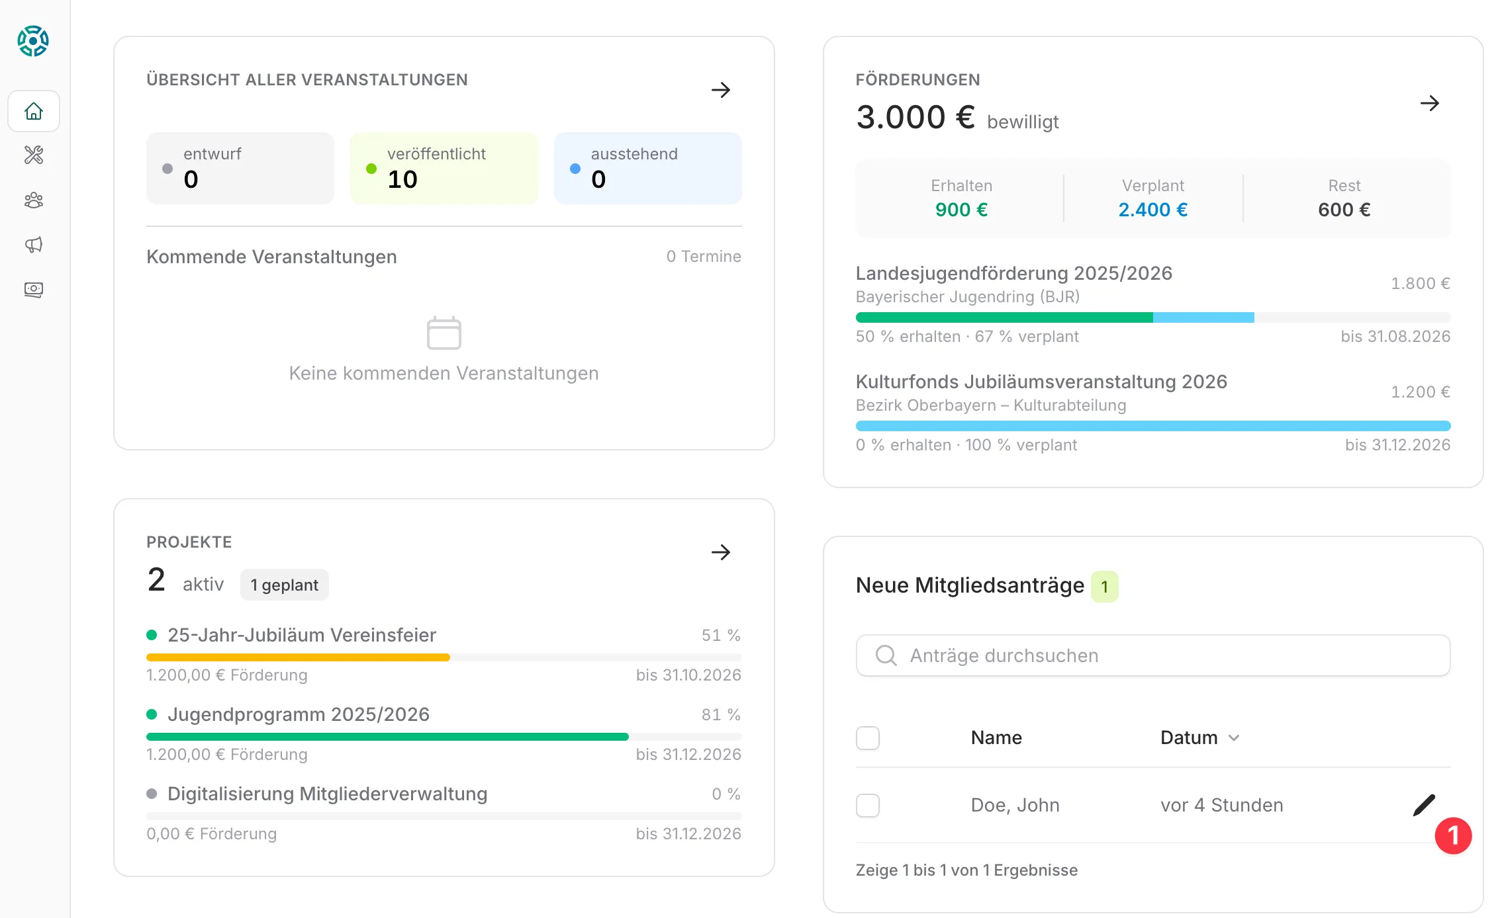This screenshot has height=918, width=1500.
Task: Select the ausstehend status tile
Action: [x=647, y=168]
